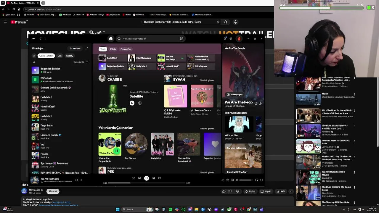Open Without You related music video
Viewport: 379px width, 213px height.
239,124
